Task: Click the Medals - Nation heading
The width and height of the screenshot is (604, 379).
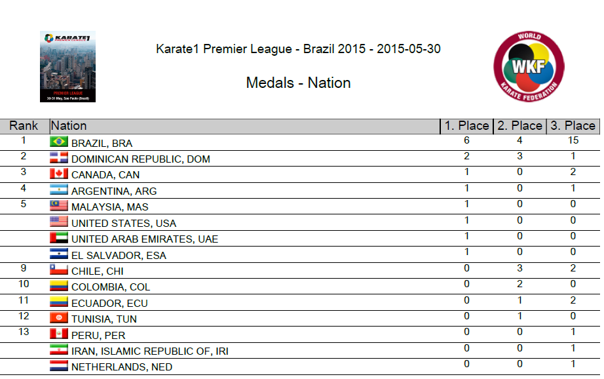Action: pos(298,83)
